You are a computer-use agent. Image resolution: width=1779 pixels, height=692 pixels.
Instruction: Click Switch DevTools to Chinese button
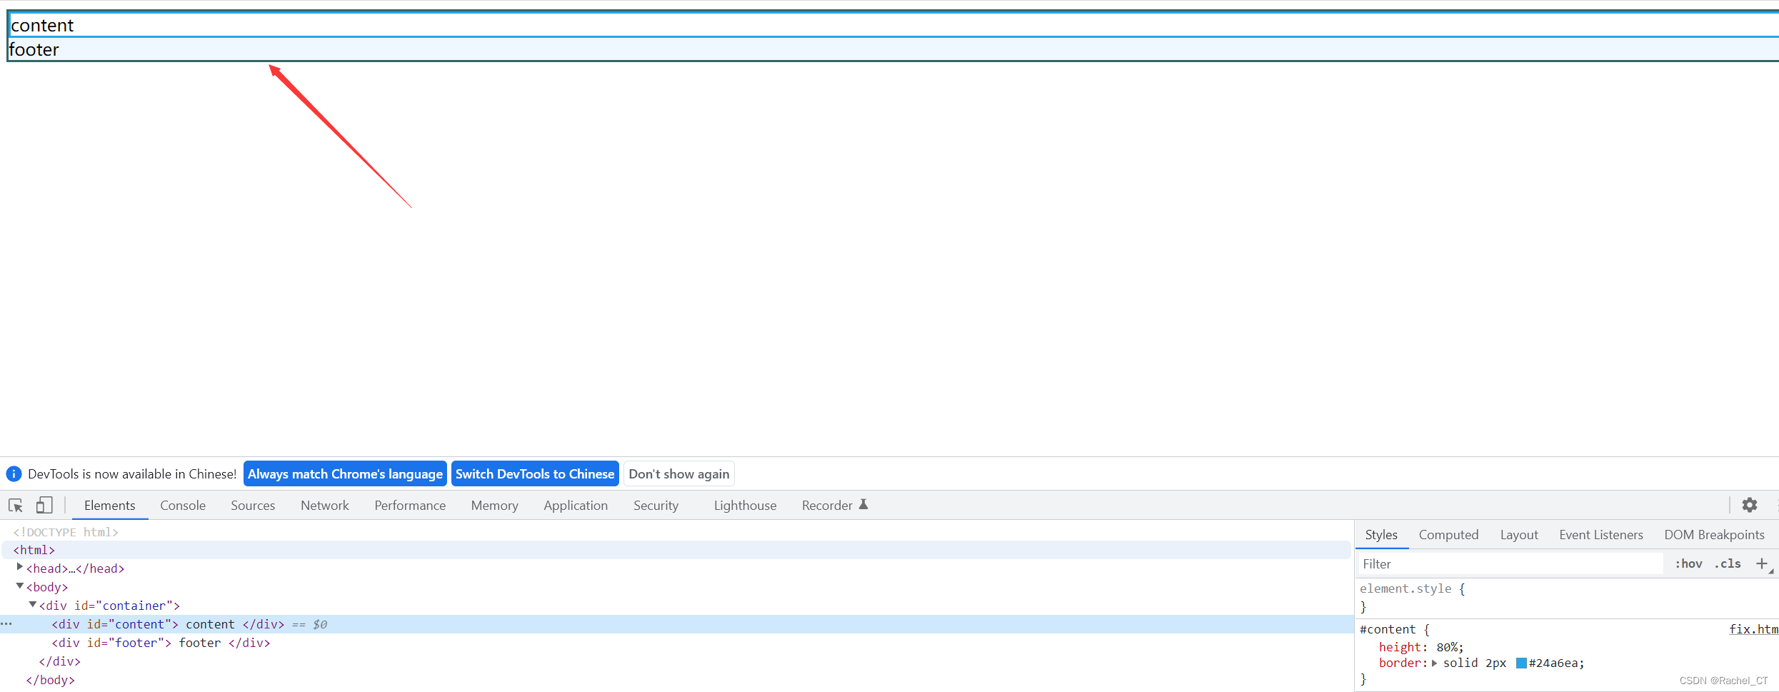[535, 473]
